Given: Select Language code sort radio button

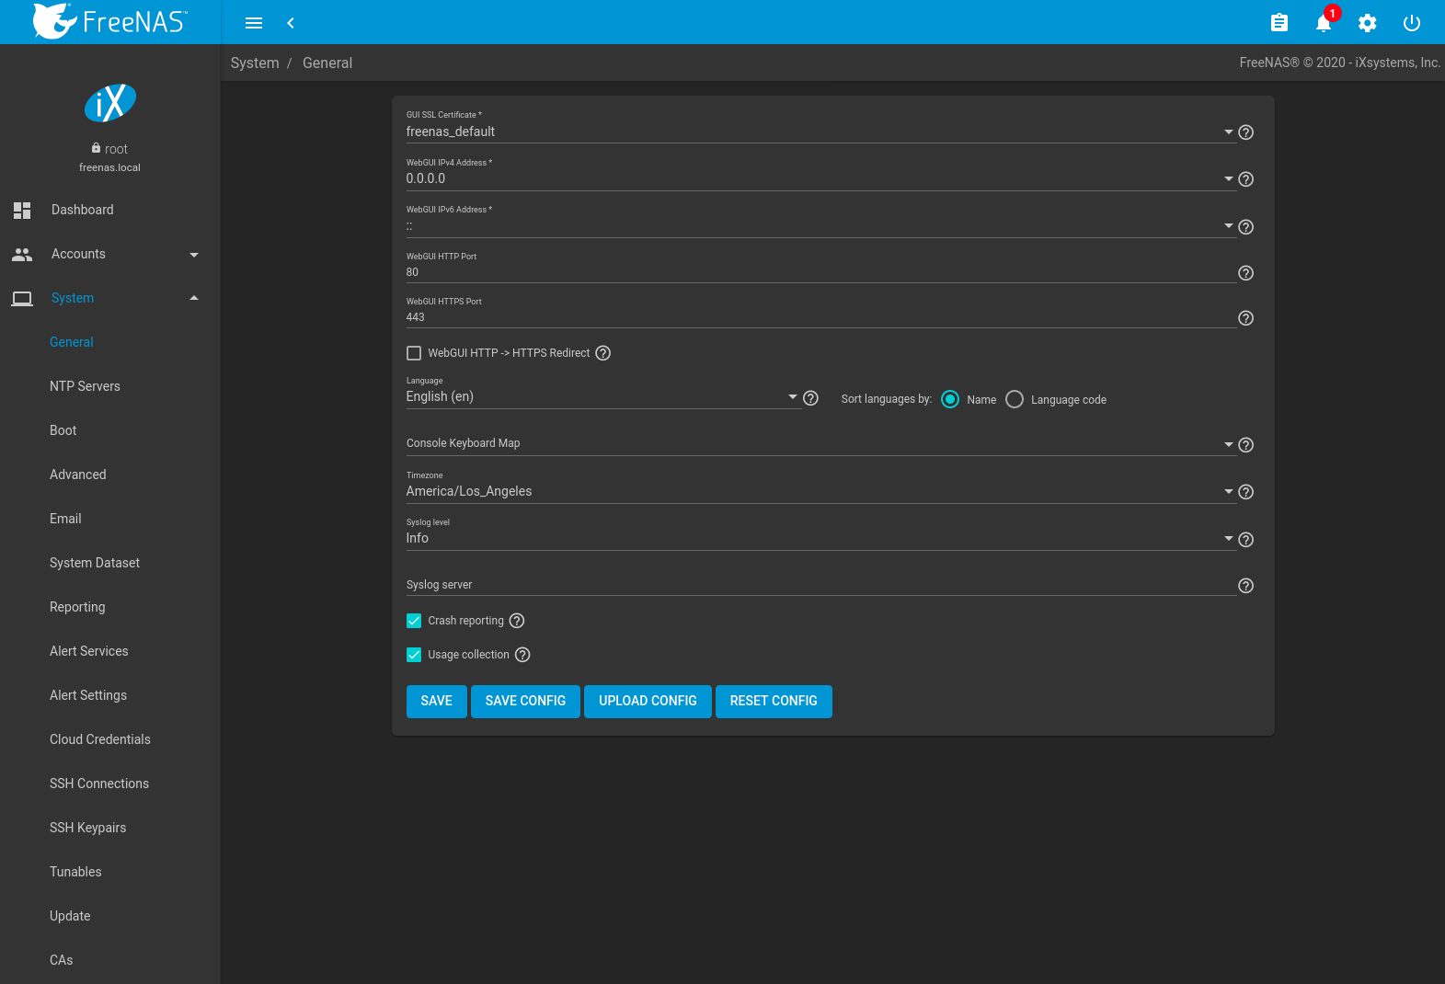Looking at the screenshot, I should tap(1015, 399).
